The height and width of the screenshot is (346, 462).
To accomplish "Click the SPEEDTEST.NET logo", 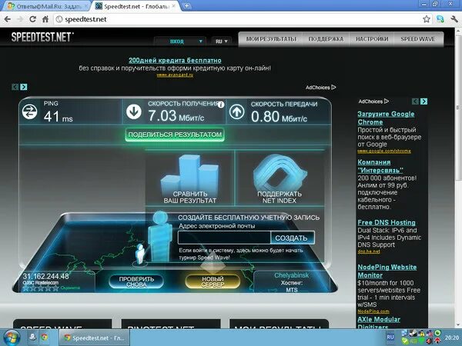I will [x=42, y=38].
